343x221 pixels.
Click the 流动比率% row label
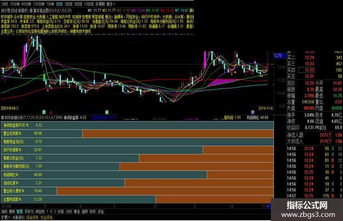11,183
